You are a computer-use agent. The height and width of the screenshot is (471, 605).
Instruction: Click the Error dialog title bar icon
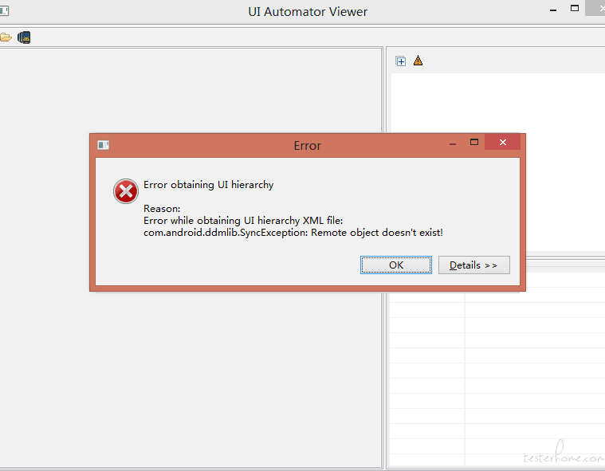point(103,145)
